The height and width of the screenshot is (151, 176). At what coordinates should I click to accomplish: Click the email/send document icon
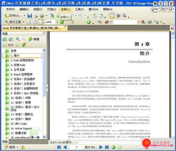[42, 16]
